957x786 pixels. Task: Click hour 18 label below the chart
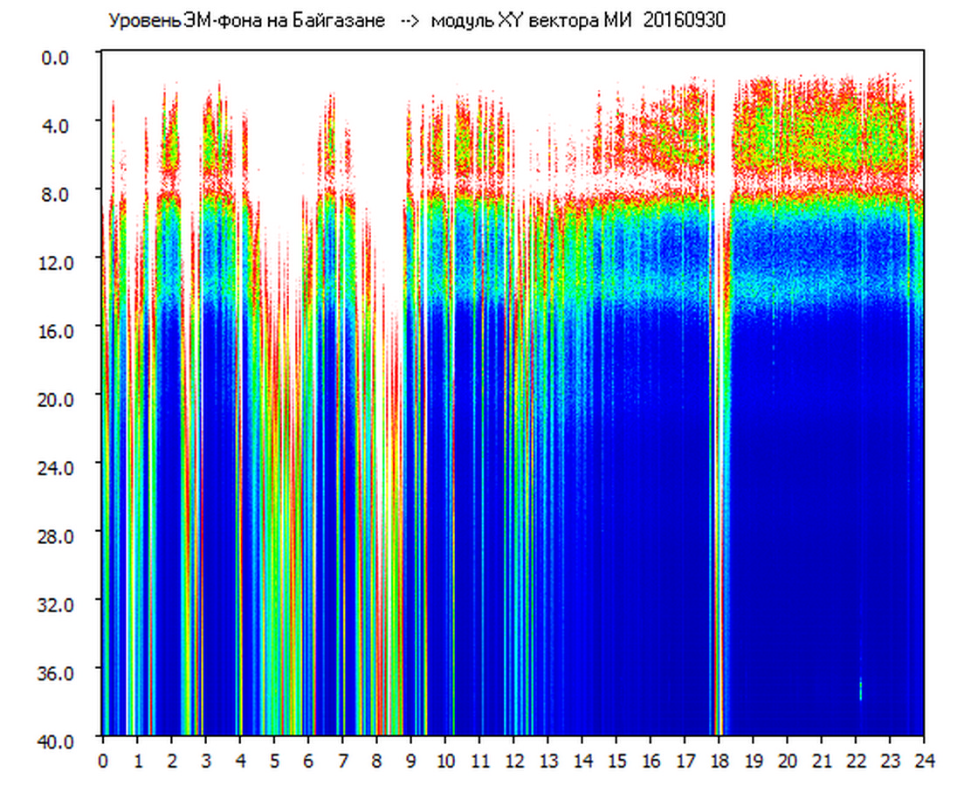point(719,760)
